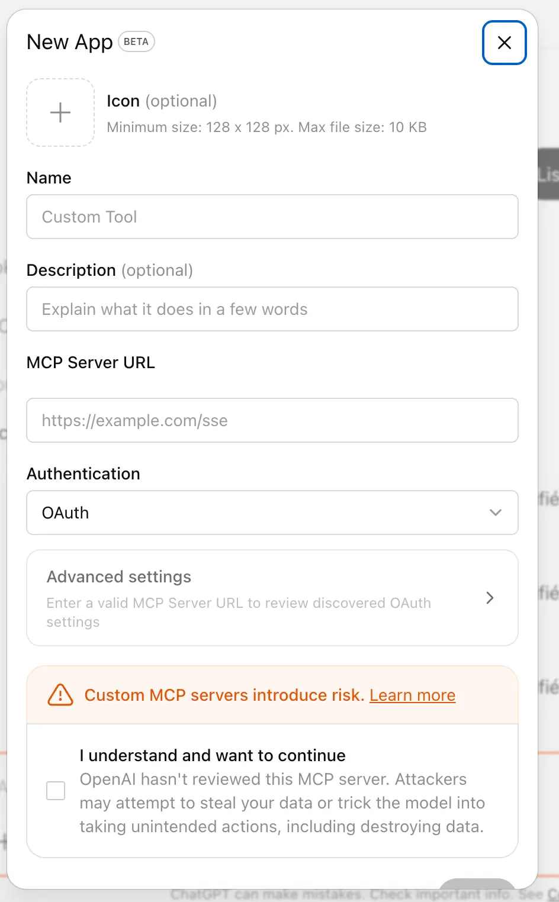Viewport: 559px width, 902px height.
Task: Click the Description field to explain the app
Action: tap(272, 309)
